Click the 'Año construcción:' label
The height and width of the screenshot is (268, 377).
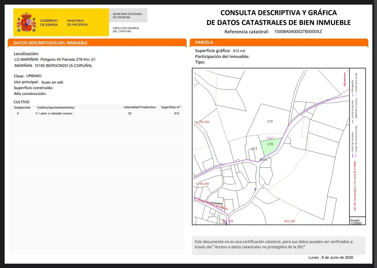click(30, 94)
